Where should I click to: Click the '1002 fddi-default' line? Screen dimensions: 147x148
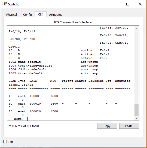click(53, 62)
